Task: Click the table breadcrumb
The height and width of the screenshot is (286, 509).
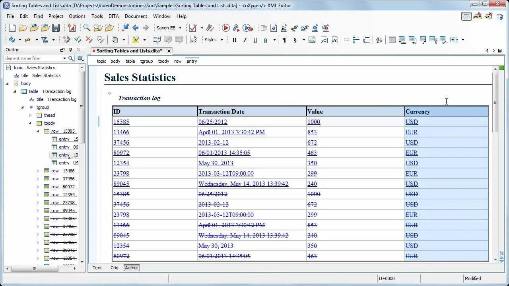Action: pyautogui.click(x=130, y=61)
